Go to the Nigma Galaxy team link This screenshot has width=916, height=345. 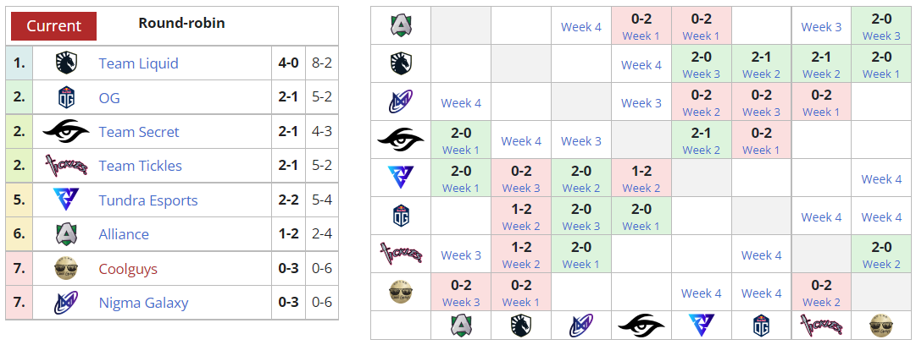143,303
